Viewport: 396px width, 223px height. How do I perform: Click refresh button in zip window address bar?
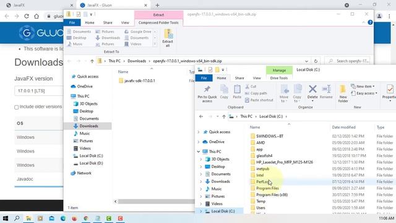tap(316, 61)
